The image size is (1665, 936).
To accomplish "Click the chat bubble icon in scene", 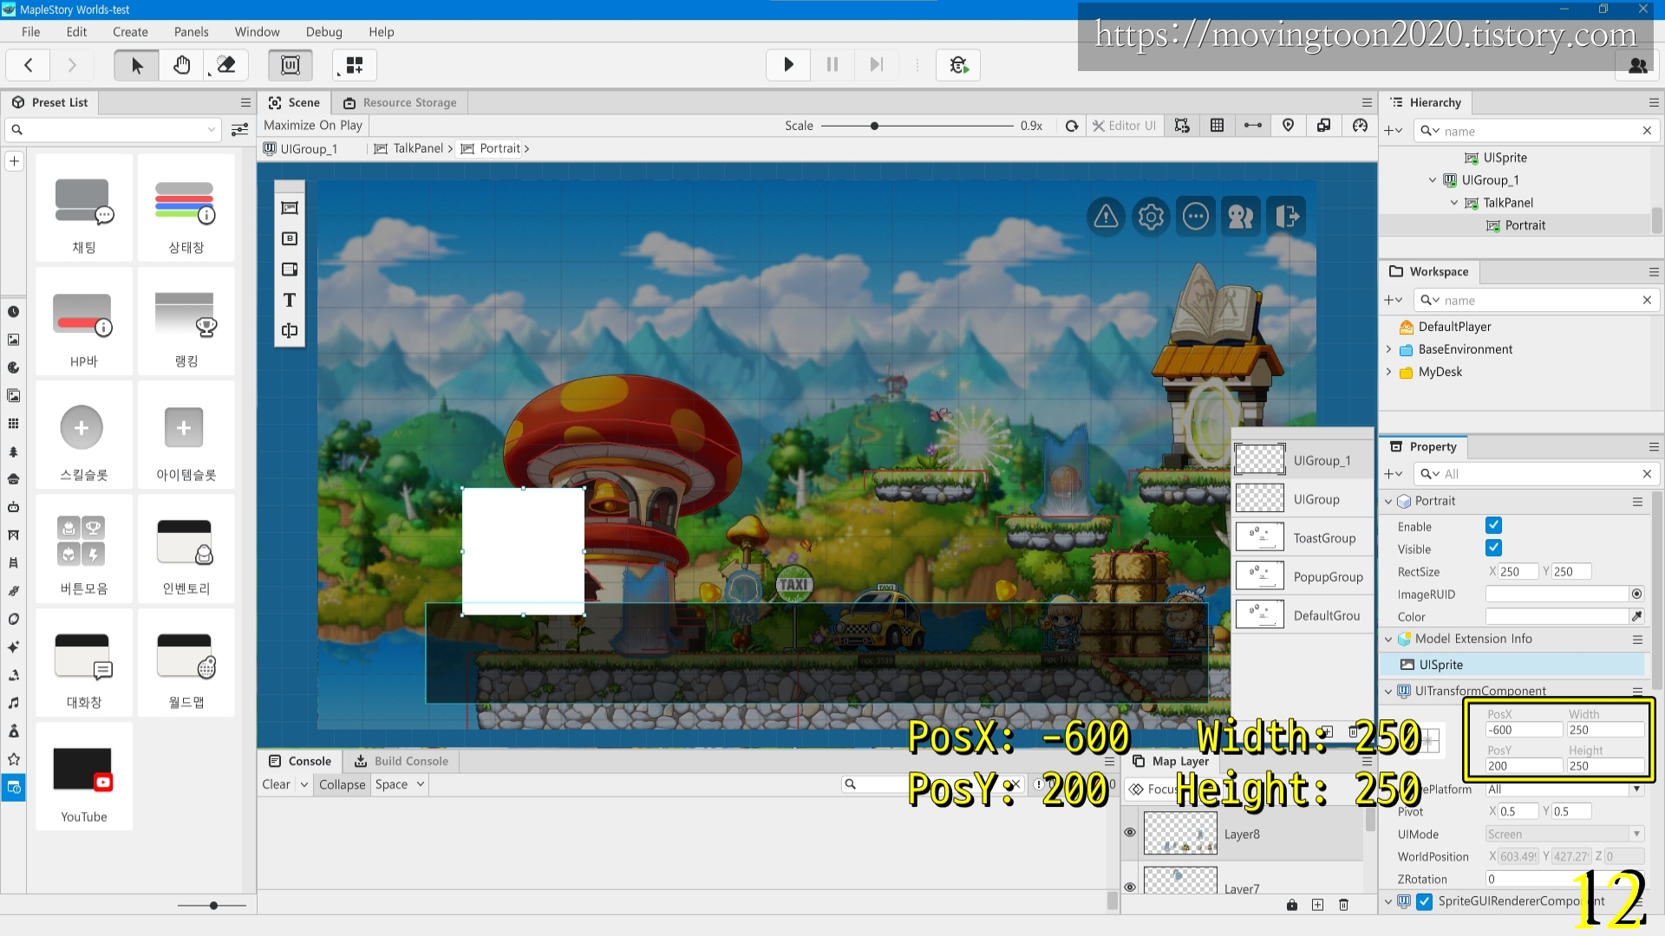I will click(x=1196, y=216).
